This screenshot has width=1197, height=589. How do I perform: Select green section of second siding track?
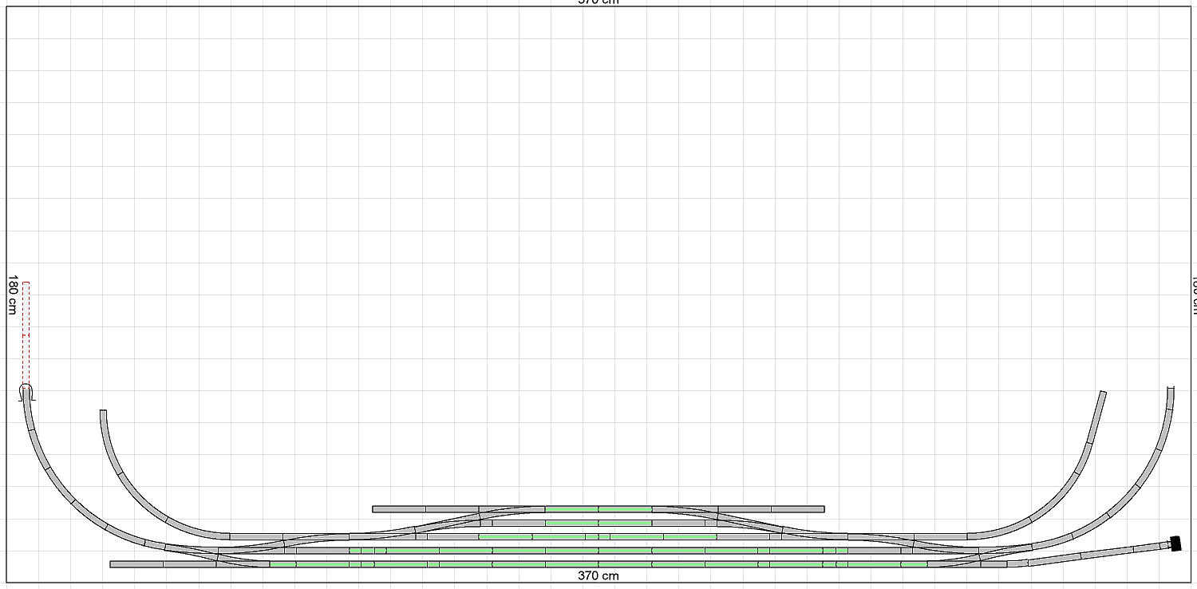pos(598,523)
